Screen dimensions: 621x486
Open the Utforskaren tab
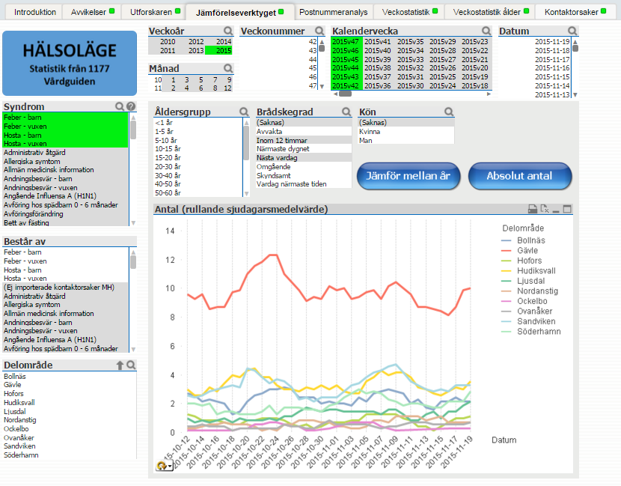point(154,12)
